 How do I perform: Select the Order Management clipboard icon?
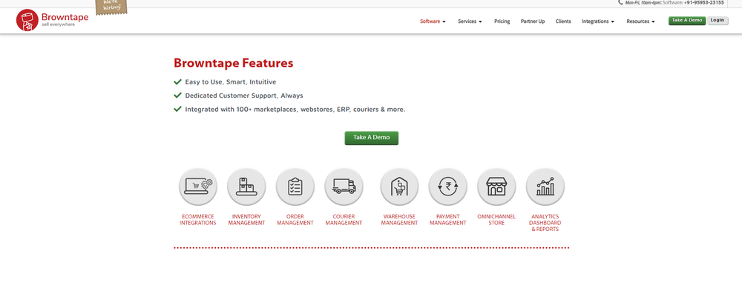(x=295, y=187)
